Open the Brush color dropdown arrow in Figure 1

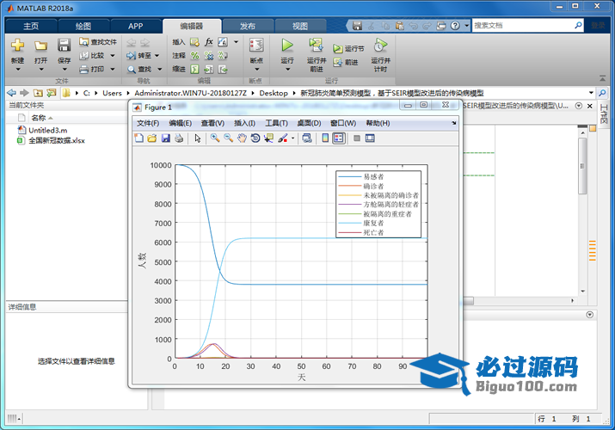click(292, 138)
